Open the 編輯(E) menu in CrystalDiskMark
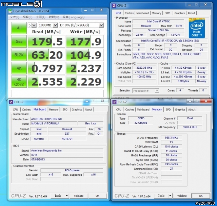The height and width of the screenshot is (206, 217). coord(27,17)
